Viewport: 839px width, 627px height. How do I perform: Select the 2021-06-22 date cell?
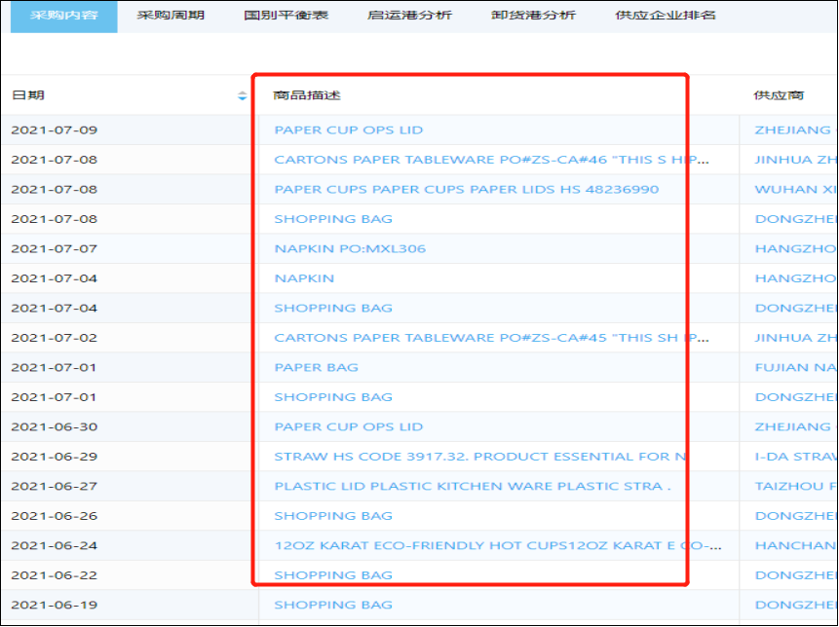click(54, 575)
